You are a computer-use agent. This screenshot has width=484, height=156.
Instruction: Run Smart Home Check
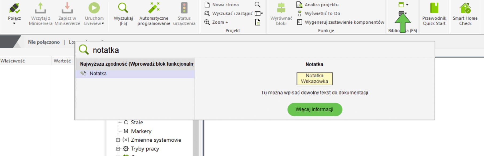tap(465, 9)
